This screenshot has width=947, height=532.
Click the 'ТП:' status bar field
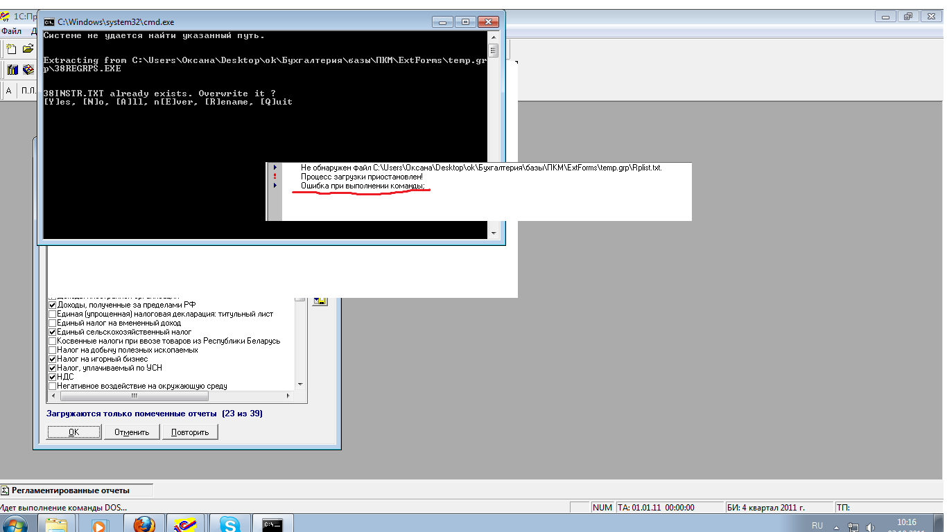coord(889,508)
